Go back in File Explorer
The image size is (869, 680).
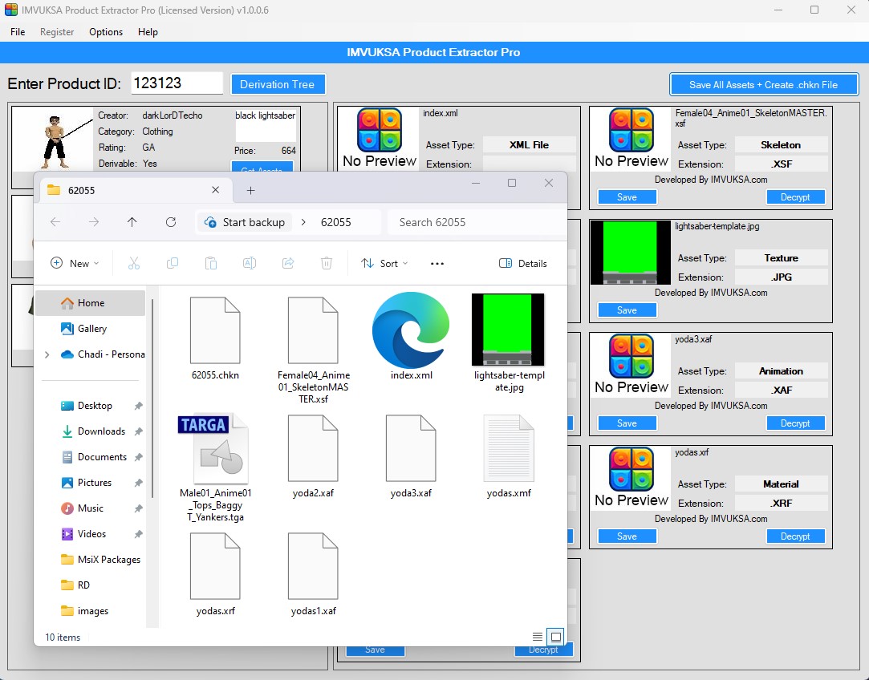point(55,222)
